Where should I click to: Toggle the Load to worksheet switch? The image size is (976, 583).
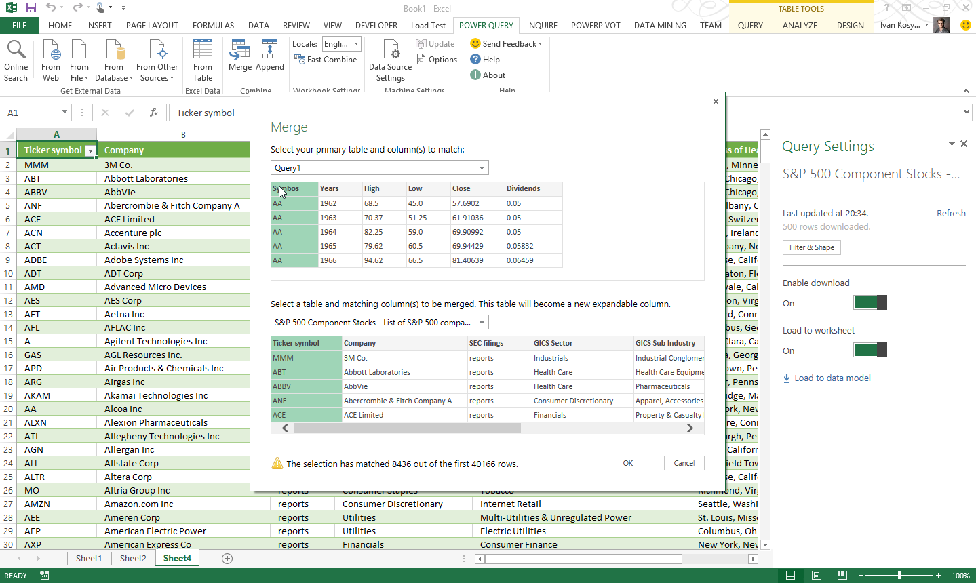coord(870,350)
